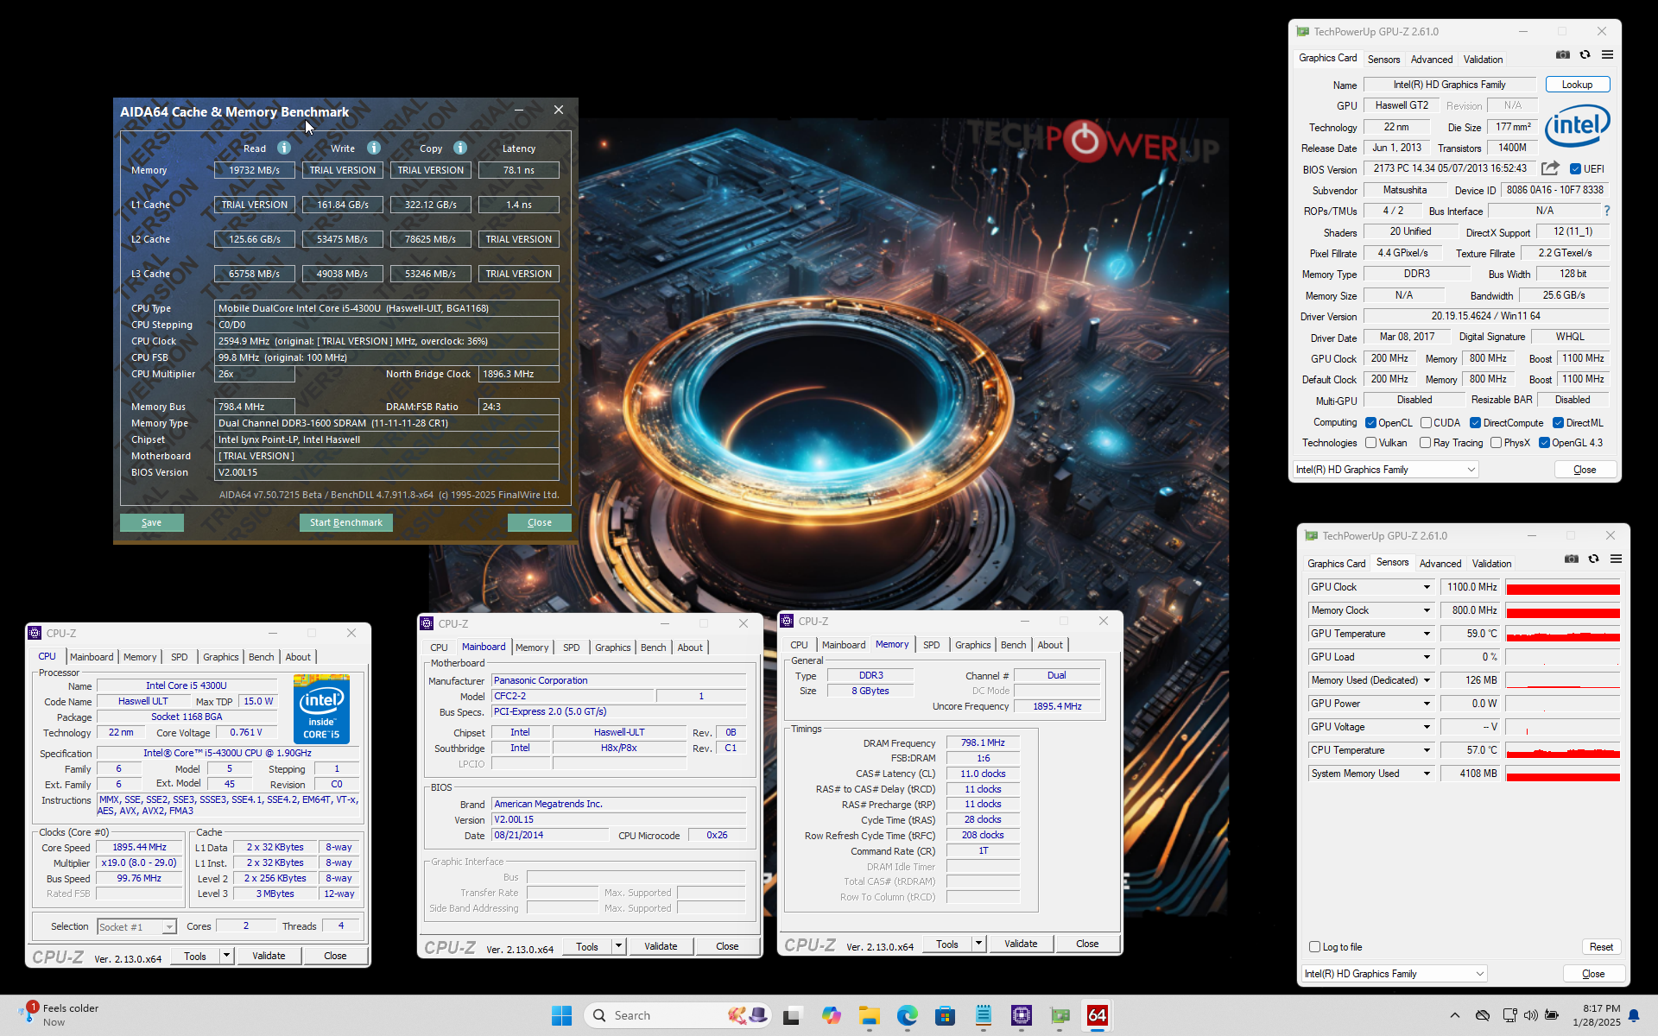This screenshot has width=1658, height=1036.
Task: Toggle Ray Tracing checkbox in GPU-Z
Action: pyautogui.click(x=1426, y=443)
